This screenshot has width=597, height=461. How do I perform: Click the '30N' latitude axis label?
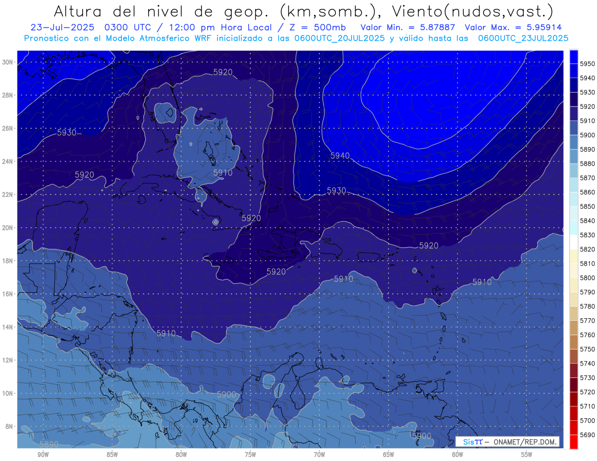click(8, 62)
